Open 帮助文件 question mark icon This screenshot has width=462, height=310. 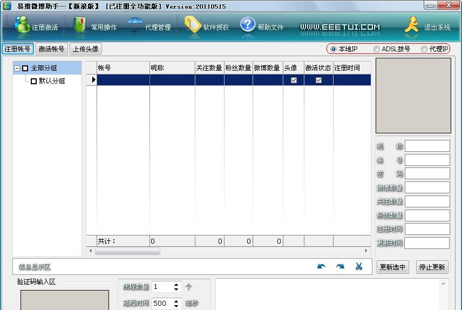[248, 24]
